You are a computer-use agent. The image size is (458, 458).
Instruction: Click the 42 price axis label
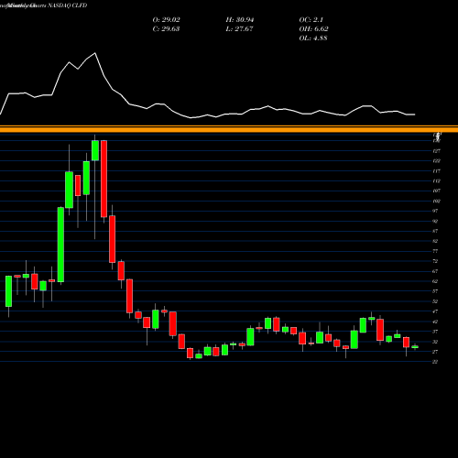pos(435,322)
